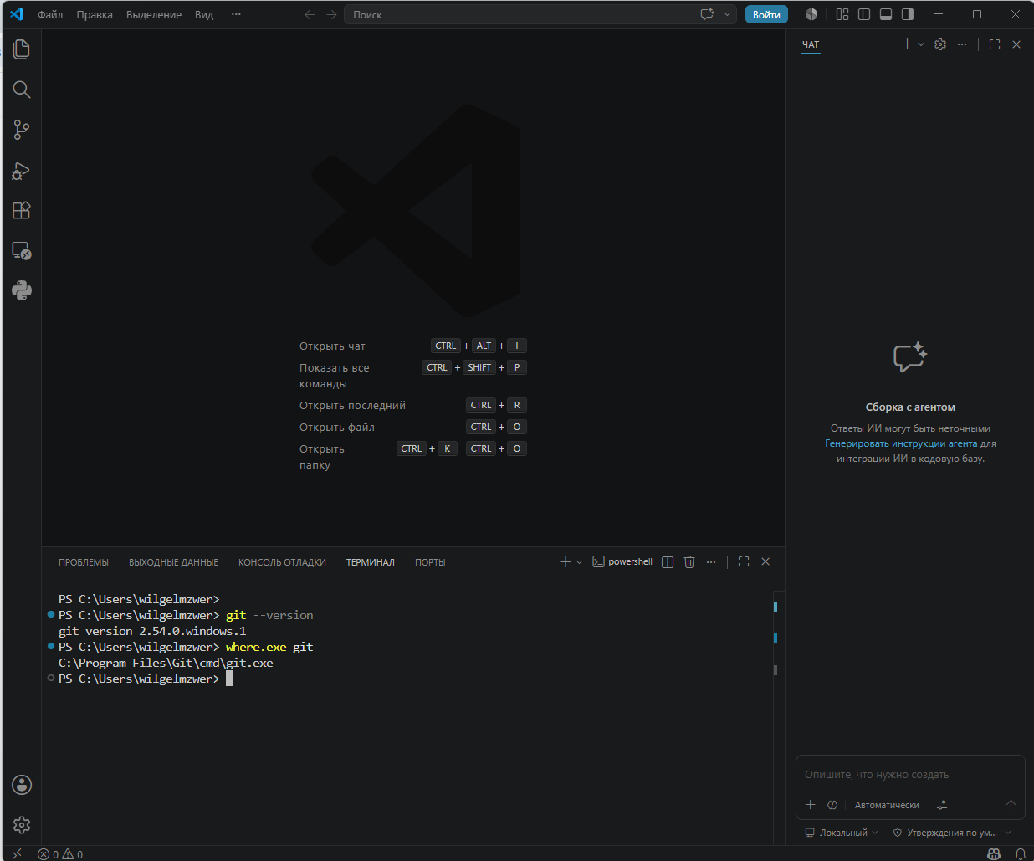Open the Вид menu
This screenshot has height=861, width=1034.
click(204, 14)
